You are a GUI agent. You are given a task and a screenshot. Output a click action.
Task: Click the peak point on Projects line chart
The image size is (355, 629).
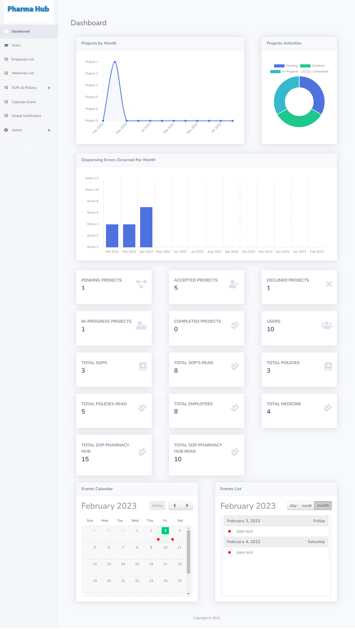(115, 62)
